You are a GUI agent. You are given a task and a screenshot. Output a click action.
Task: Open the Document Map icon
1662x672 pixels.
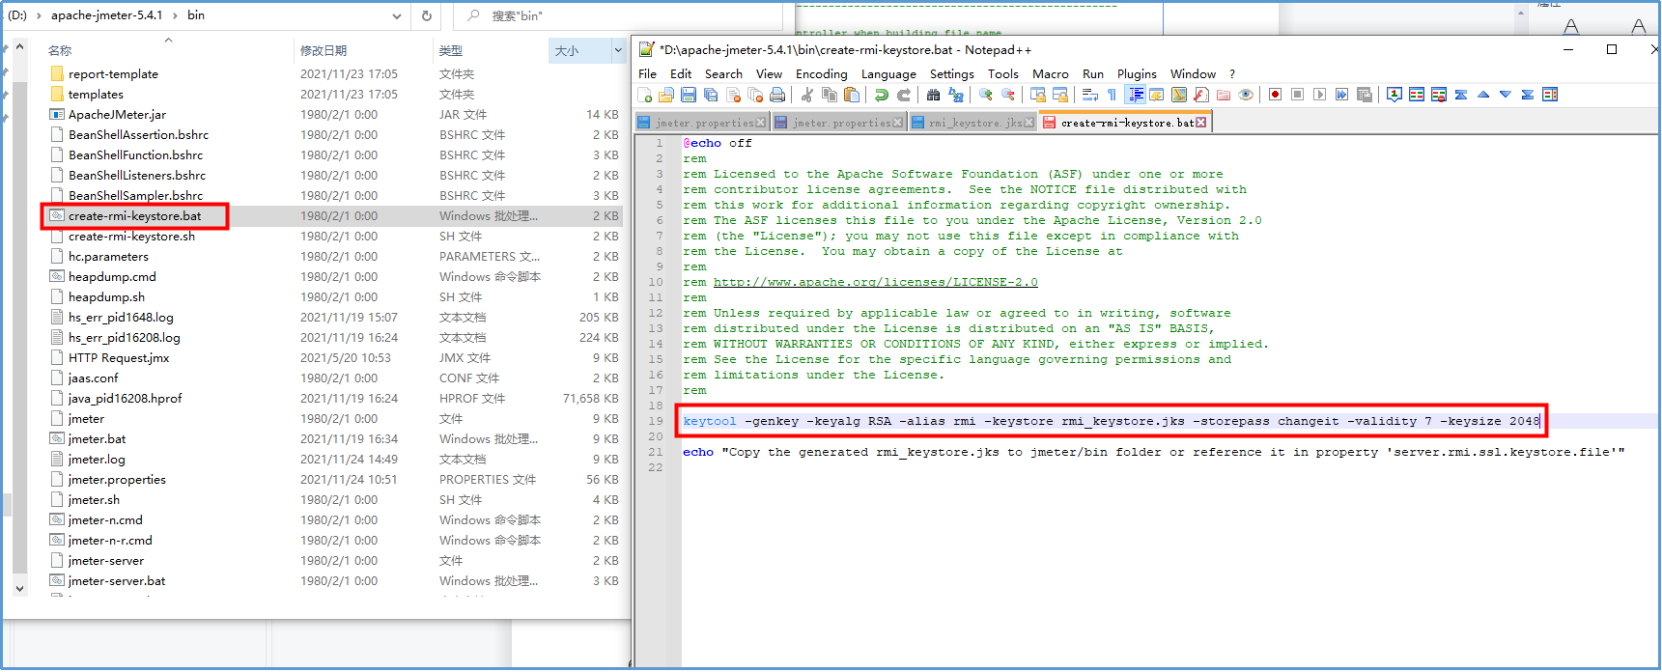tap(1179, 95)
